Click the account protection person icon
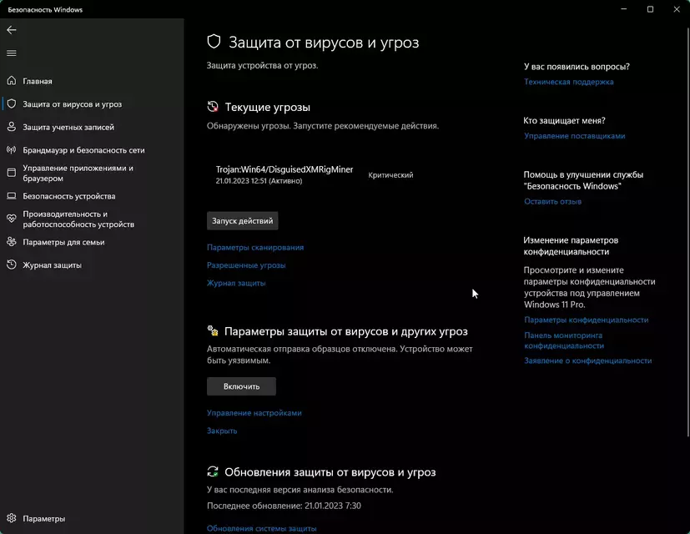This screenshot has height=534, width=690. click(12, 127)
